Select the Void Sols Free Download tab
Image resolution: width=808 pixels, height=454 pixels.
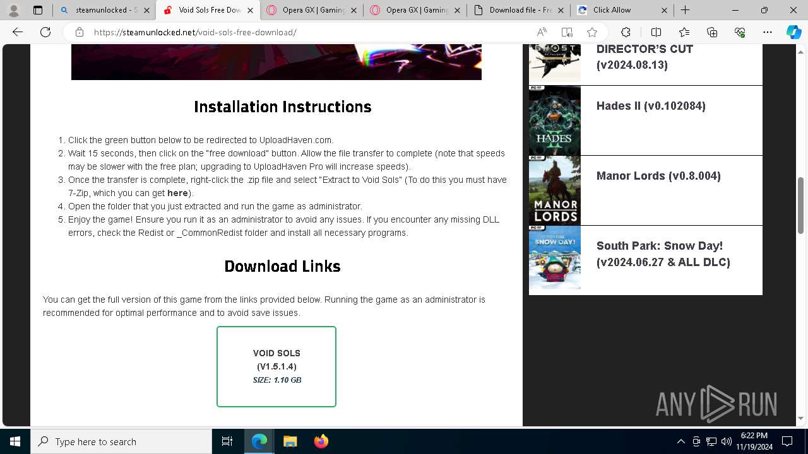208,10
